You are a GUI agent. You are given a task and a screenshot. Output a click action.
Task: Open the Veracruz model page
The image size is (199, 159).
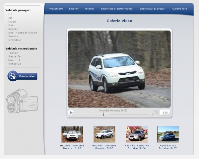coord(15,64)
